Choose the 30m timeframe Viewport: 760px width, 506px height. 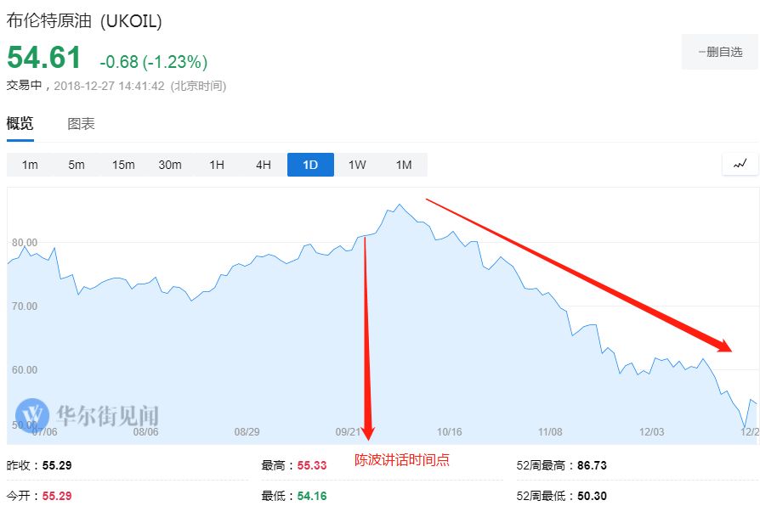coord(170,165)
